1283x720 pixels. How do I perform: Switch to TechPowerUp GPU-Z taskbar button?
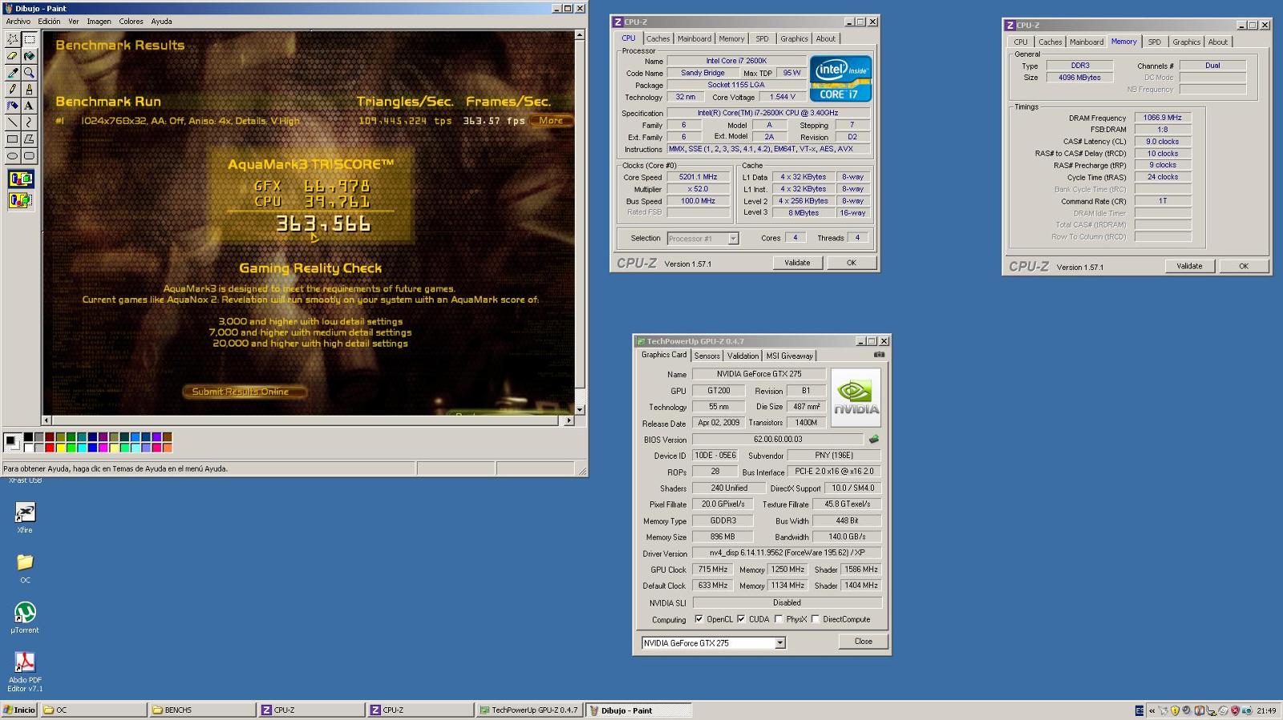tap(528, 710)
